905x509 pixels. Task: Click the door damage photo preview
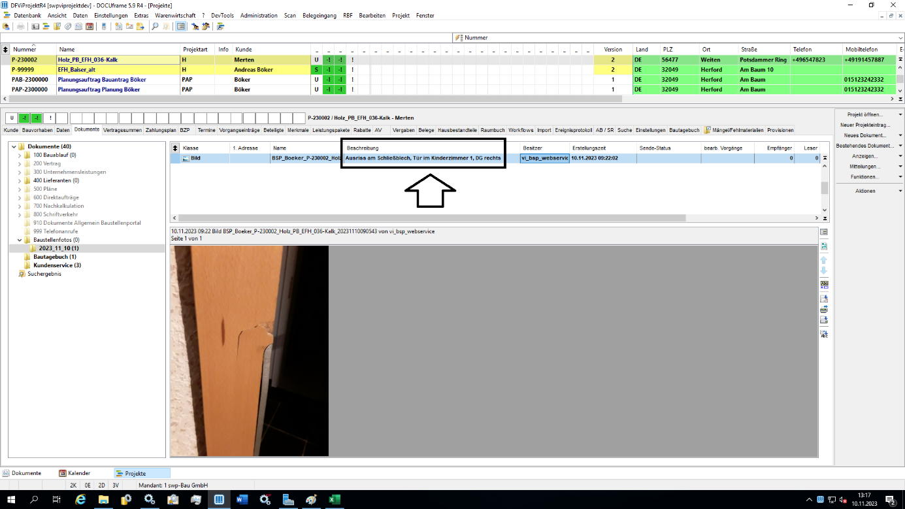pyautogui.click(x=249, y=351)
